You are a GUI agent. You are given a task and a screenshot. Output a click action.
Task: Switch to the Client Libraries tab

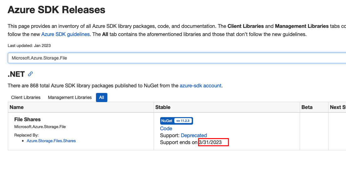(25, 97)
